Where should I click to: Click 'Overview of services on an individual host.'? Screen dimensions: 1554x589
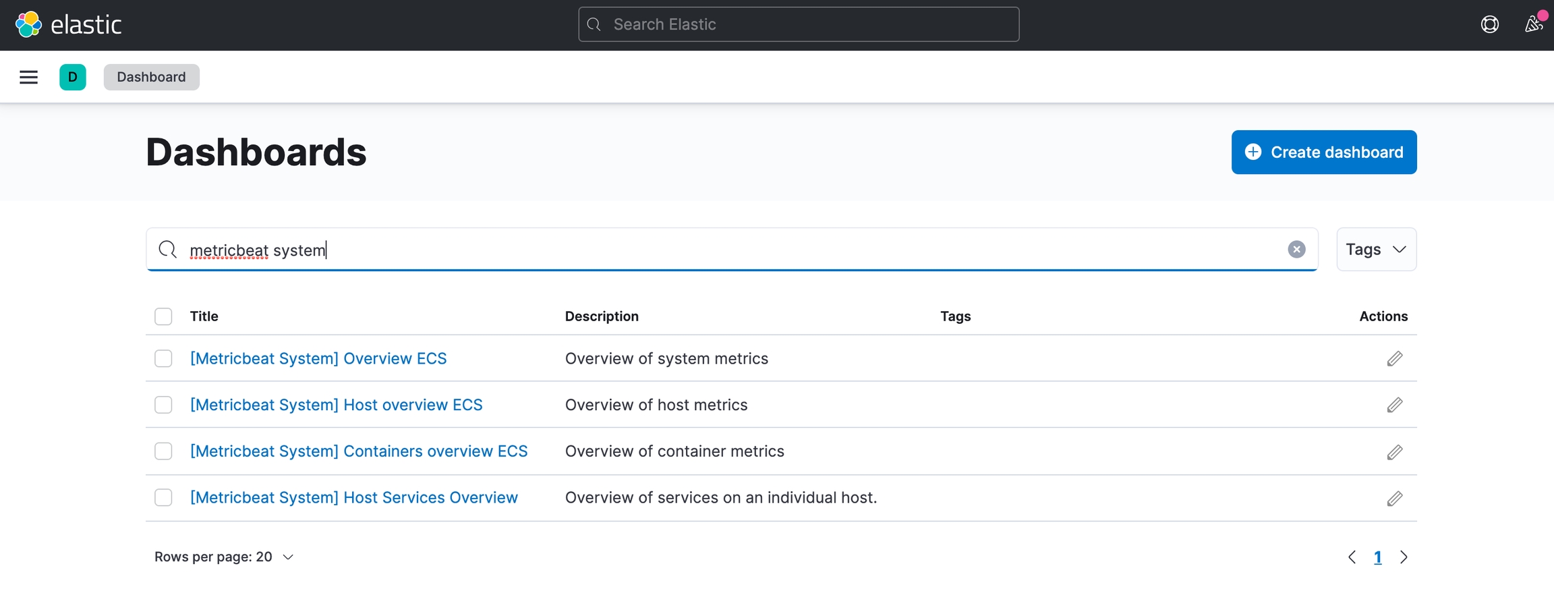tap(721, 498)
